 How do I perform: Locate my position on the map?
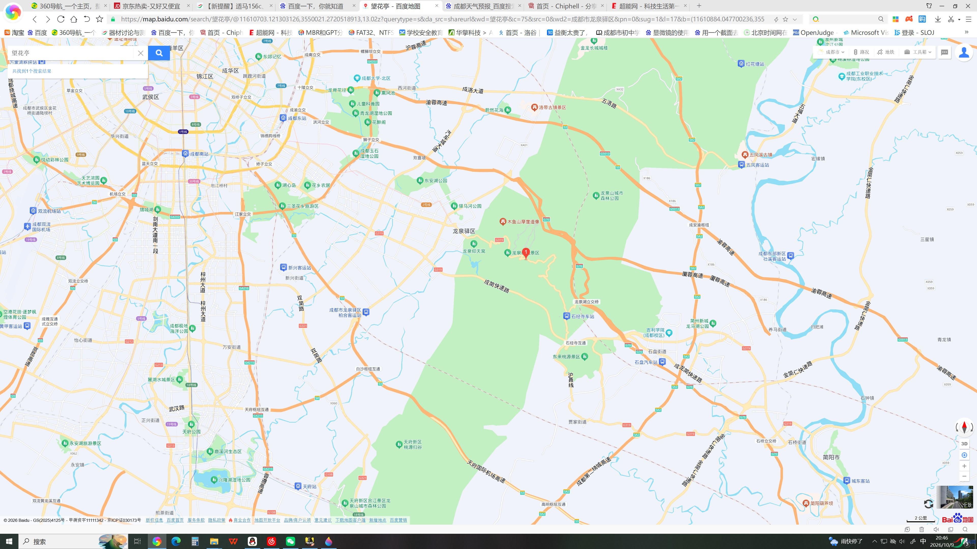(x=964, y=455)
